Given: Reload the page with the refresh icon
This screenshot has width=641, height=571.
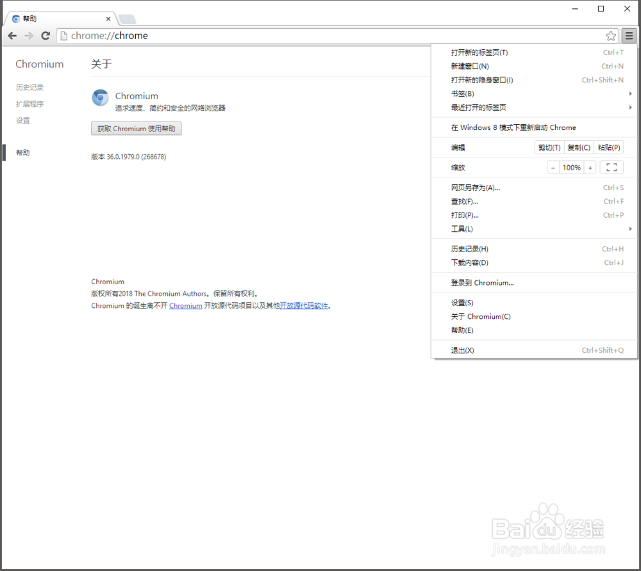Looking at the screenshot, I should click(46, 36).
